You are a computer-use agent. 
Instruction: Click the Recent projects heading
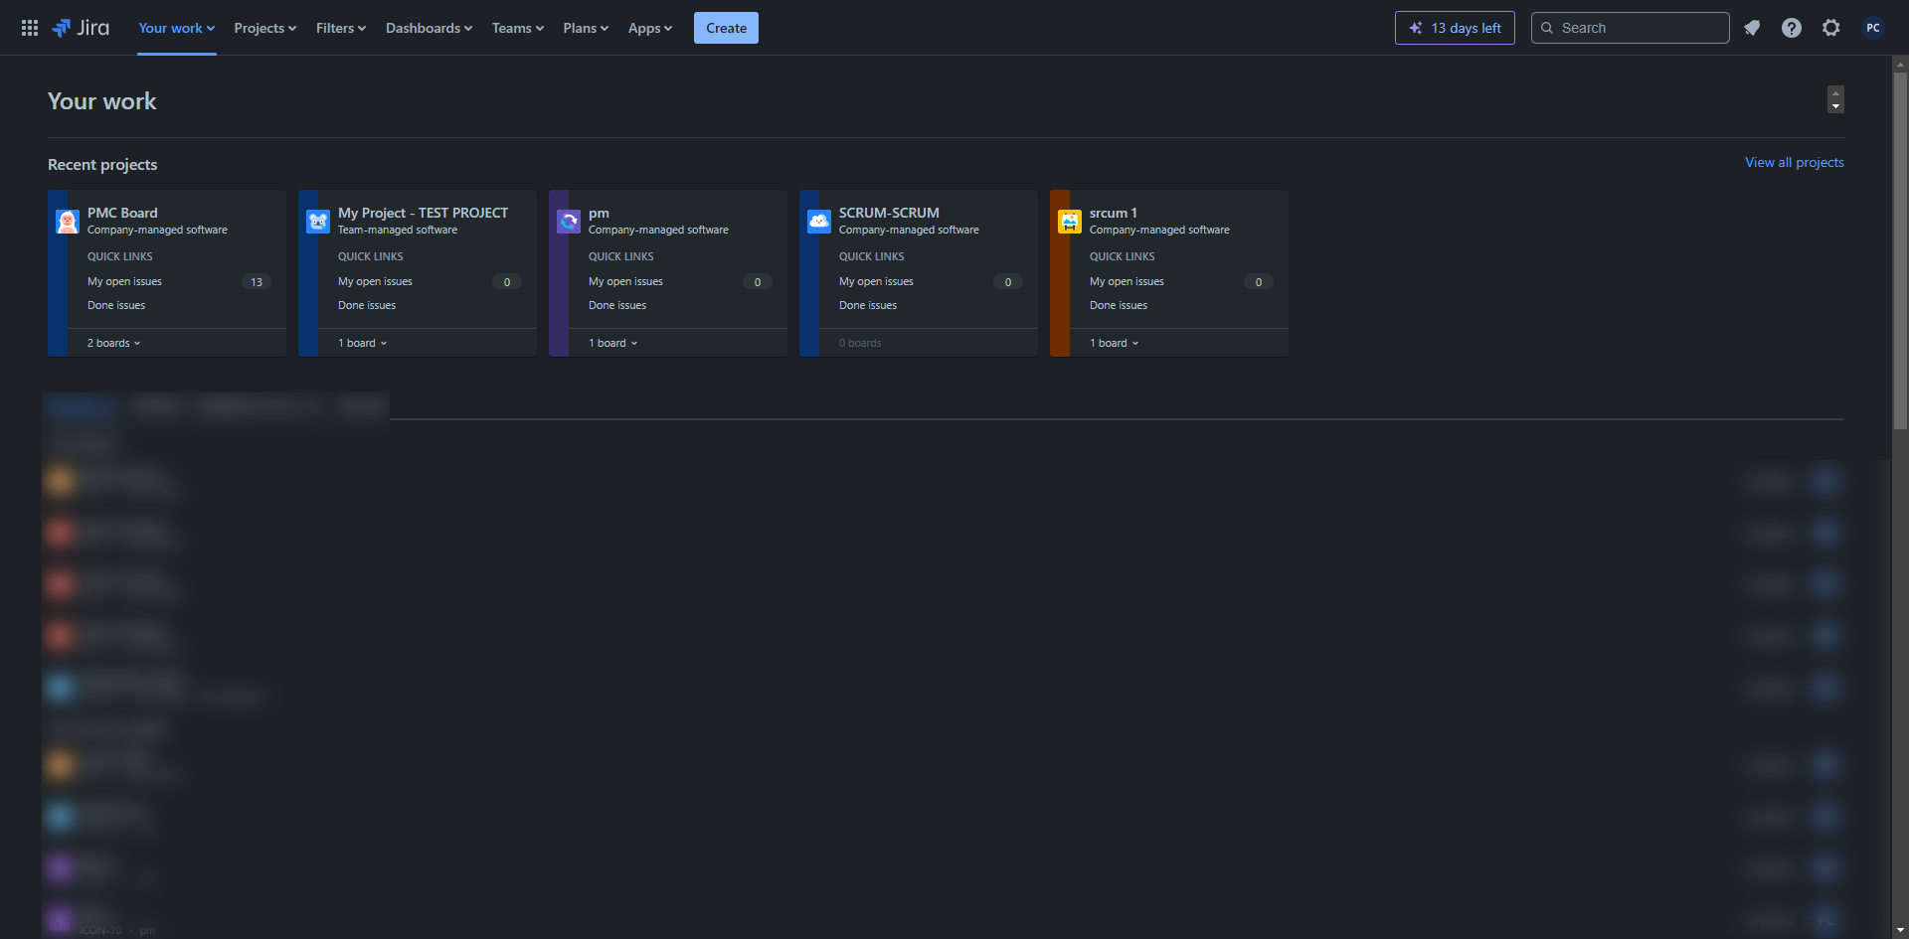click(x=102, y=164)
